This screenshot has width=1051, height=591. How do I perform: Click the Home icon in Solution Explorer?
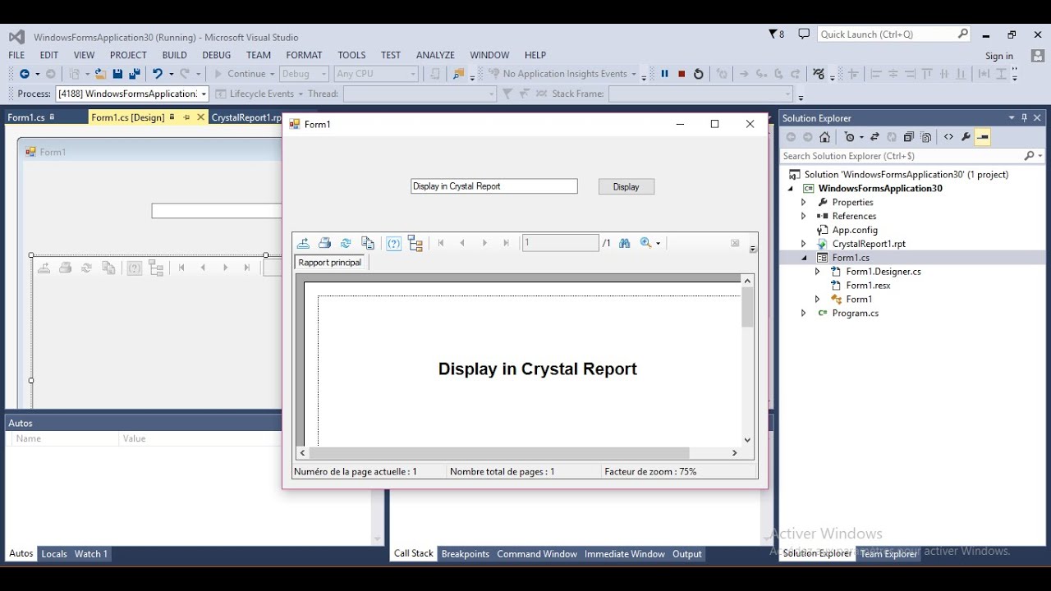tap(825, 137)
